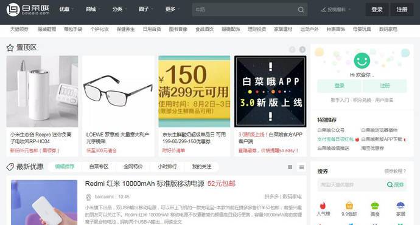
Task: Click the dark 登录 button in header
Action: (377, 10)
